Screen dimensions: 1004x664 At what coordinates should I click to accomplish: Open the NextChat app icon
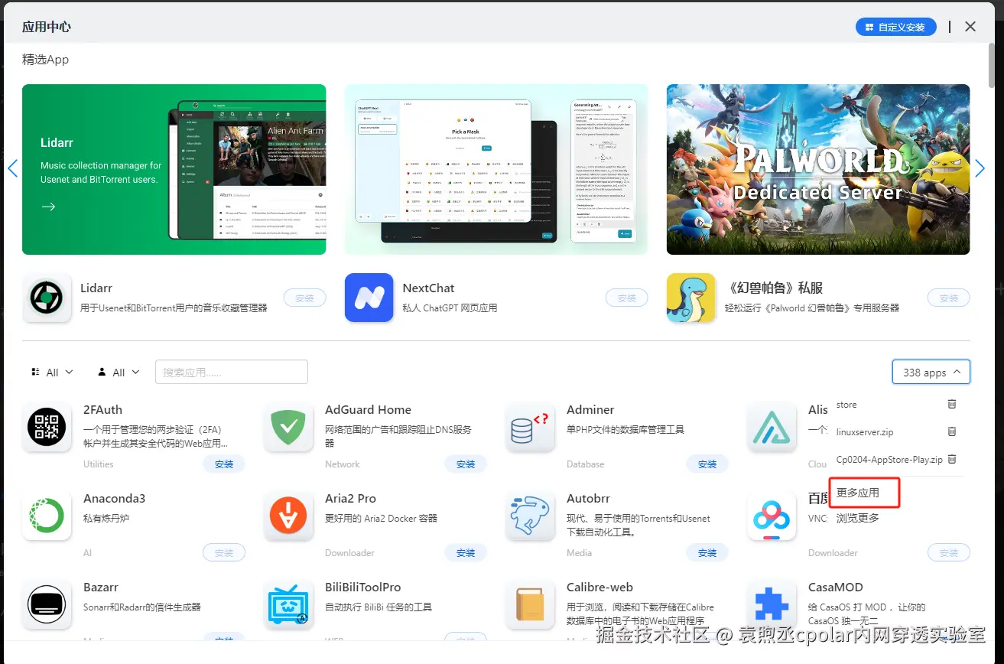tap(369, 298)
